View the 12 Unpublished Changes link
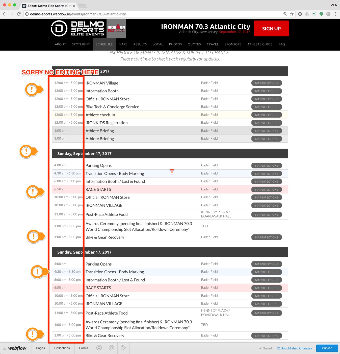 (x=294, y=348)
